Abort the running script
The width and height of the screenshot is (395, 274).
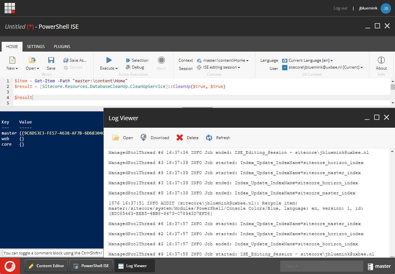pos(161,62)
